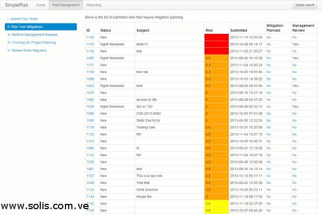Click the Submitted column header
322x214 pixels.
(239, 31)
